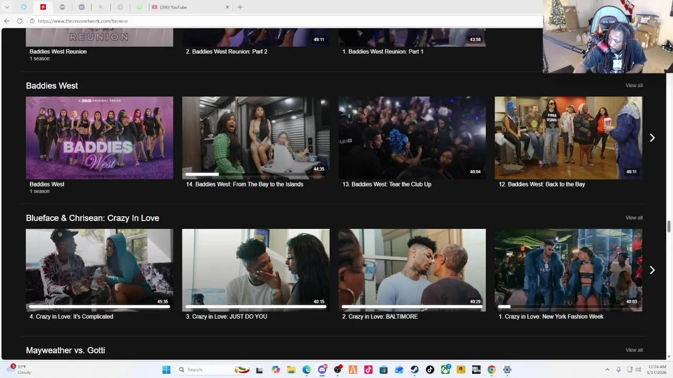Image resolution: width=673 pixels, height=378 pixels.
Task: Play Crazy in Love: JUST DO YOU thumbnail
Action: pos(256,270)
